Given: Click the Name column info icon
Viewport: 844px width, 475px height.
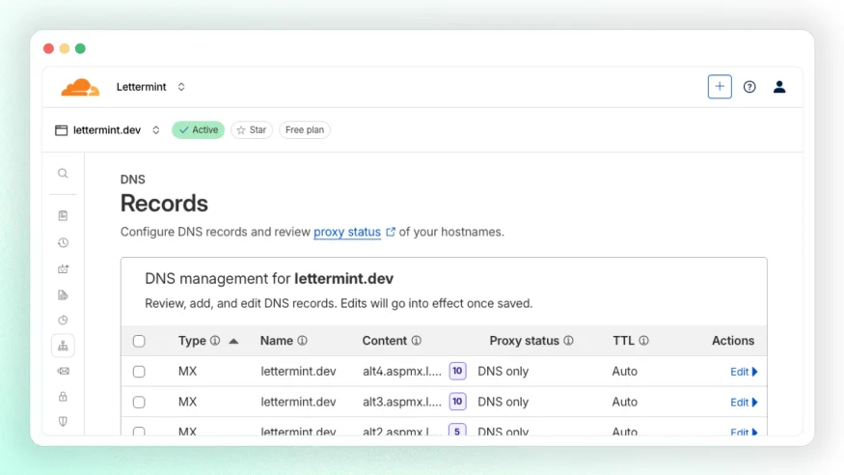Looking at the screenshot, I should pos(303,341).
